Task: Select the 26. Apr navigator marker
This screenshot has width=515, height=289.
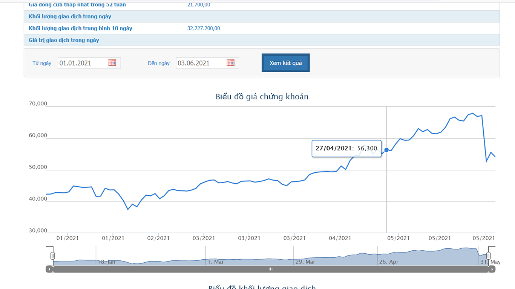Action: click(388, 262)
